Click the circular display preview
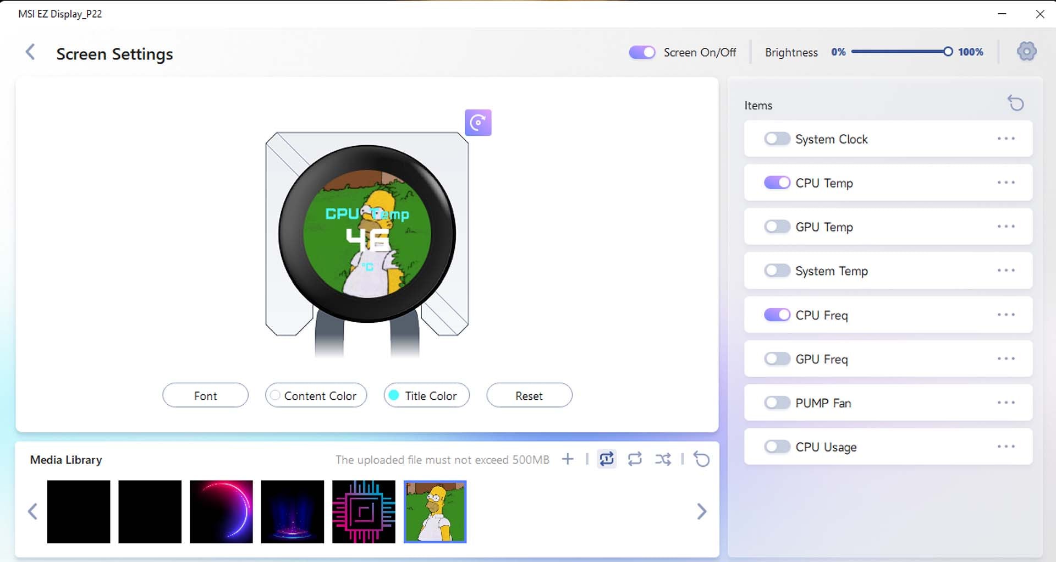 367,234
